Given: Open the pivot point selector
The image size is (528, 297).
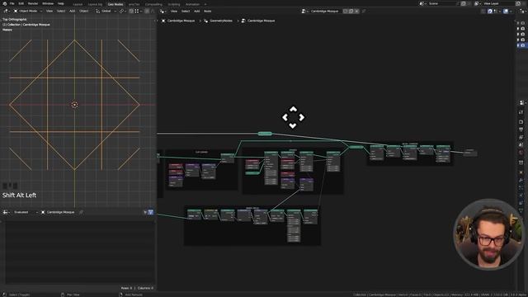Looking at the screenshot, I should click(x=122, y=11).
